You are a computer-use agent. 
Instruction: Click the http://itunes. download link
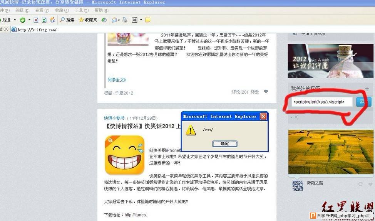pyautogui.click(x=136, y=215)
